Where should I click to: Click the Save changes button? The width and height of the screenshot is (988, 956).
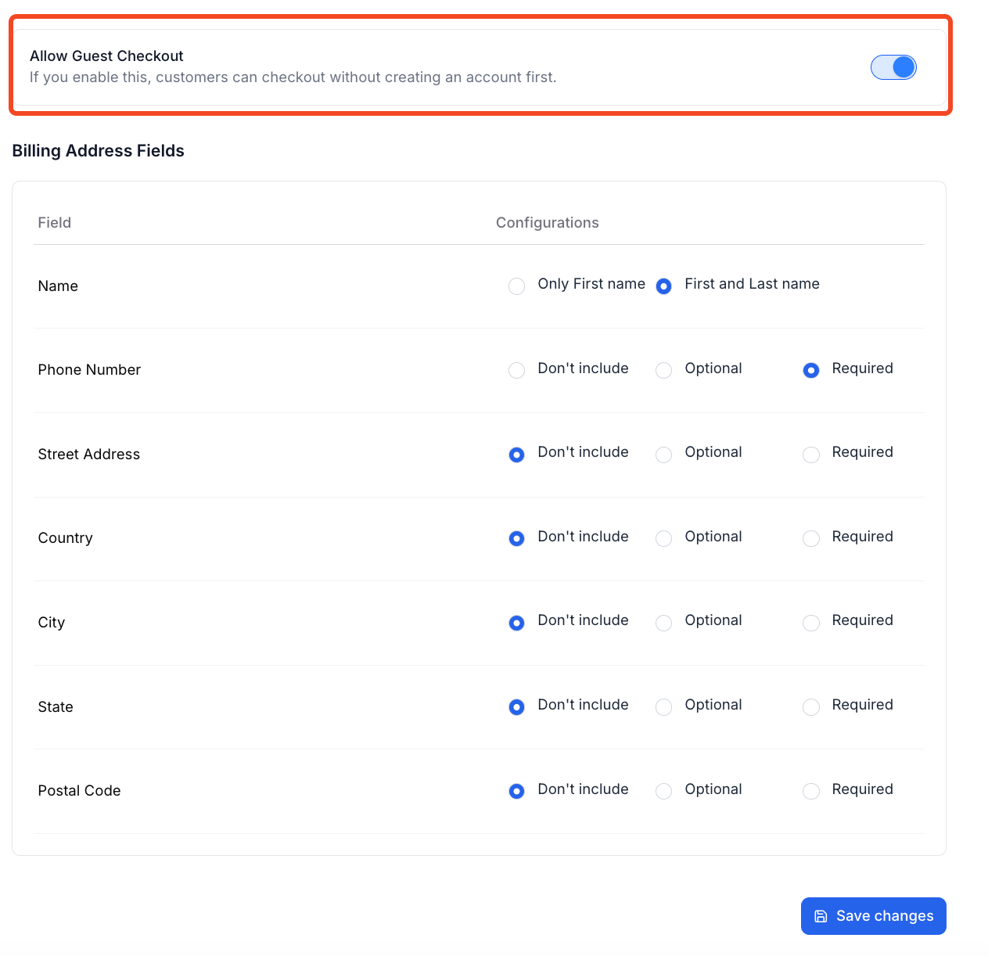pos(873,916)
